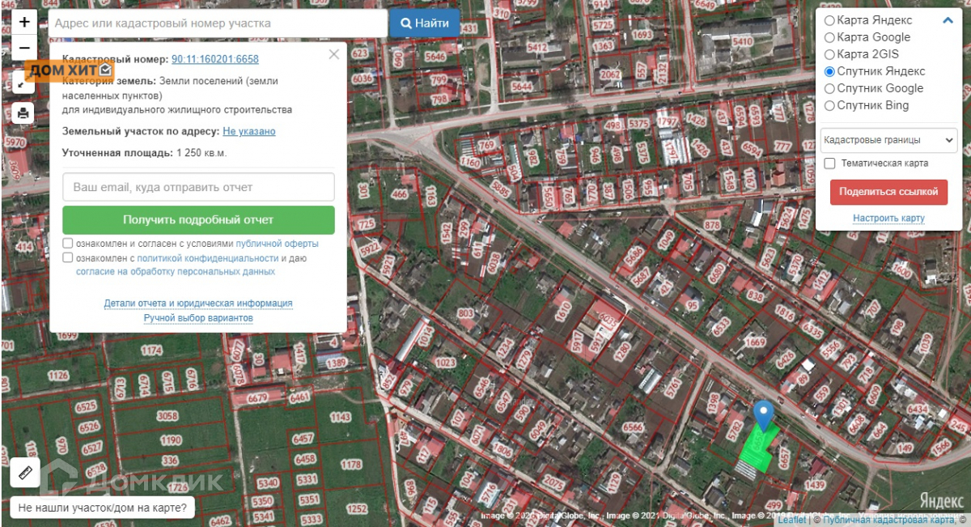Click parcel label 1143 on map
The image size is (971, 527).
(341, 417)
